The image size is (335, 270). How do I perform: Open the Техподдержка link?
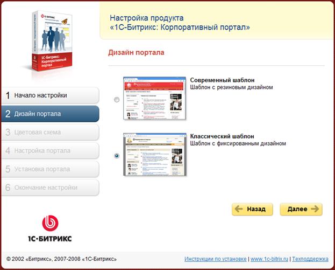310,259
